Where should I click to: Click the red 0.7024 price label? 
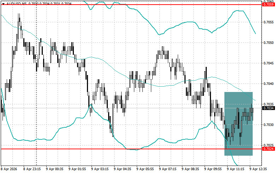(269, 149)
